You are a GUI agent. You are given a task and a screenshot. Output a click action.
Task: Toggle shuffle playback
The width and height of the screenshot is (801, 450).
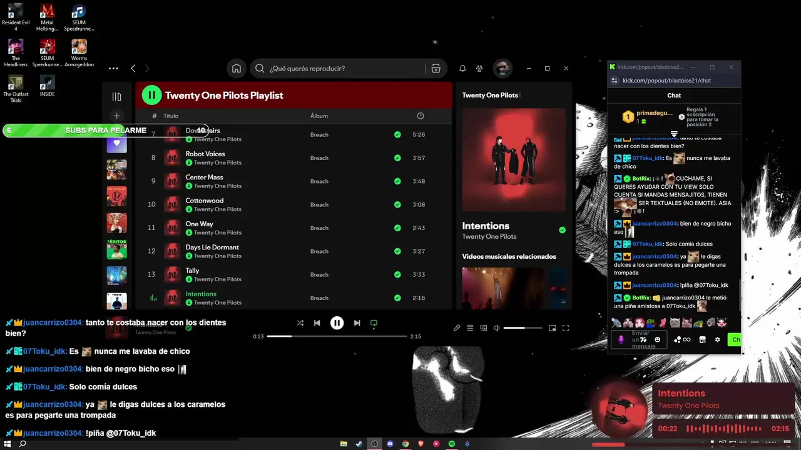point(300,323)
